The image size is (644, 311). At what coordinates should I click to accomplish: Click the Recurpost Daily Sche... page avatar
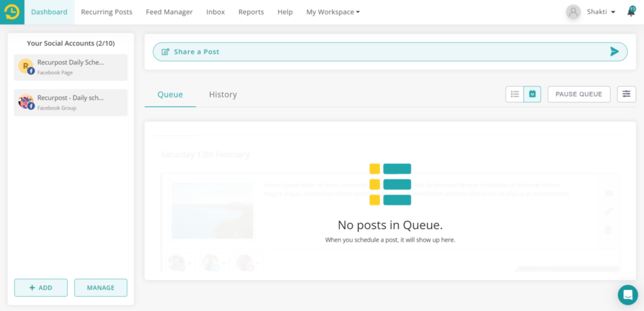tap(26, 66)
